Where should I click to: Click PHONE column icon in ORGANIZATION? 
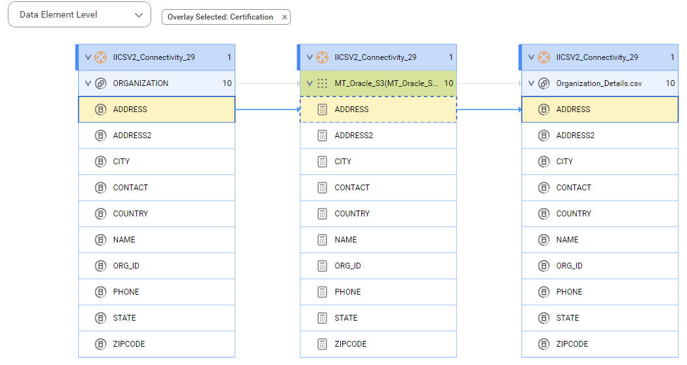coord(101,292)
